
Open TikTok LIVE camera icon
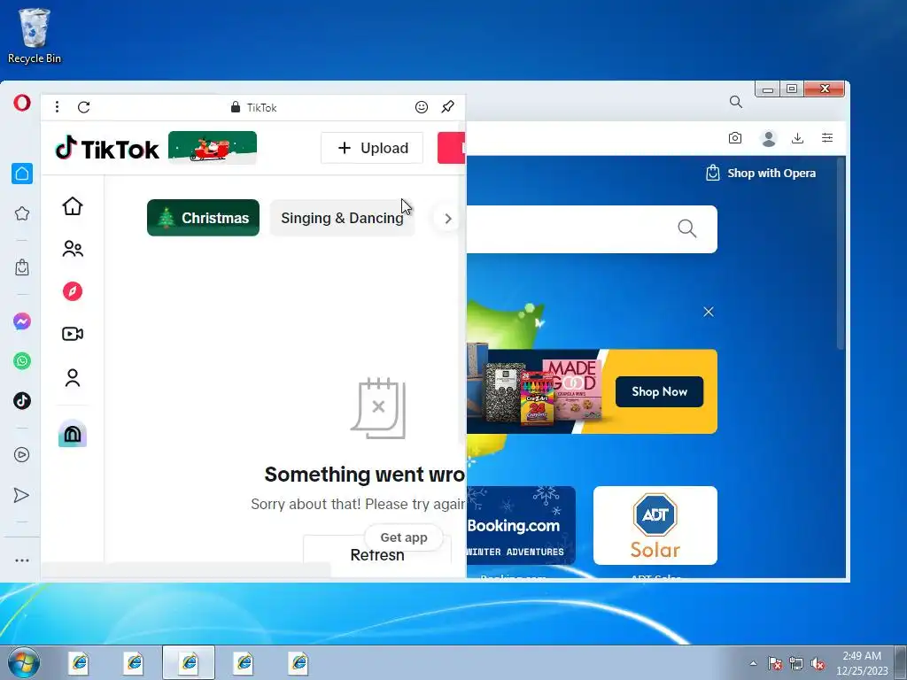click(x=73, y=334)
